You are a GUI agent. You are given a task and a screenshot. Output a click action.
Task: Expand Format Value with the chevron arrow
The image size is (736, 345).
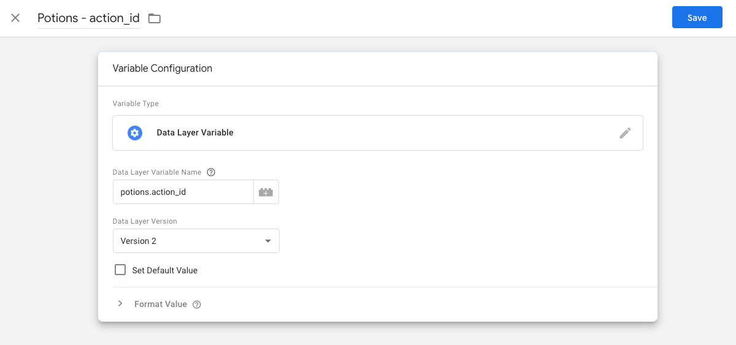pos(120,304)
